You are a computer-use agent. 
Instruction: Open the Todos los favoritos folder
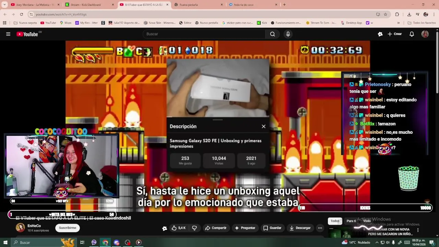click(x=422, y=23)
